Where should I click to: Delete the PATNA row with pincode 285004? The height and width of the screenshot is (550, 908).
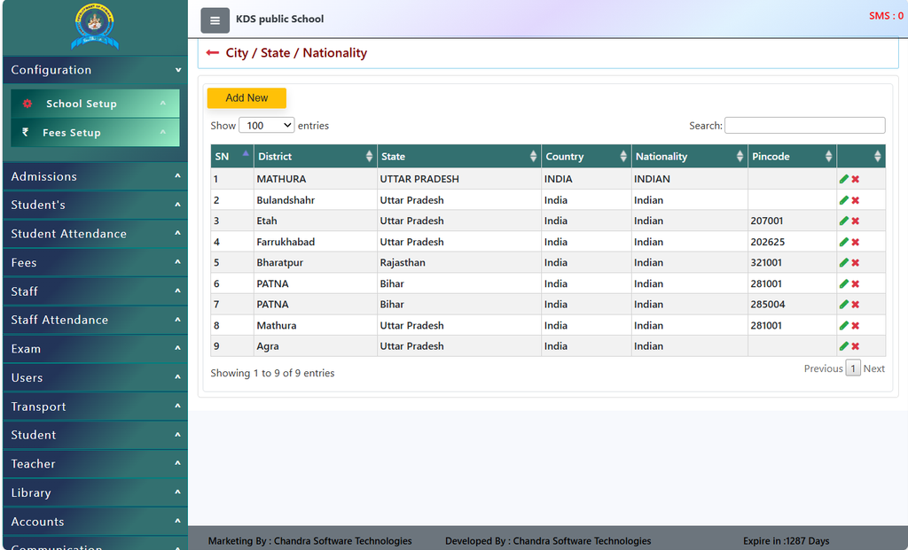point(856,304)
